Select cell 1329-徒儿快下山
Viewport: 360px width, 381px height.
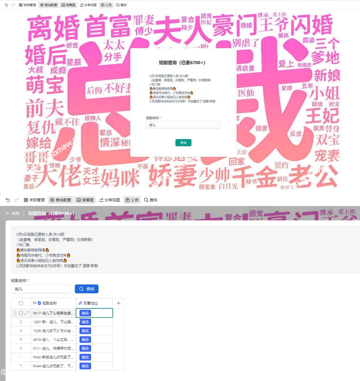pos(53,331)
